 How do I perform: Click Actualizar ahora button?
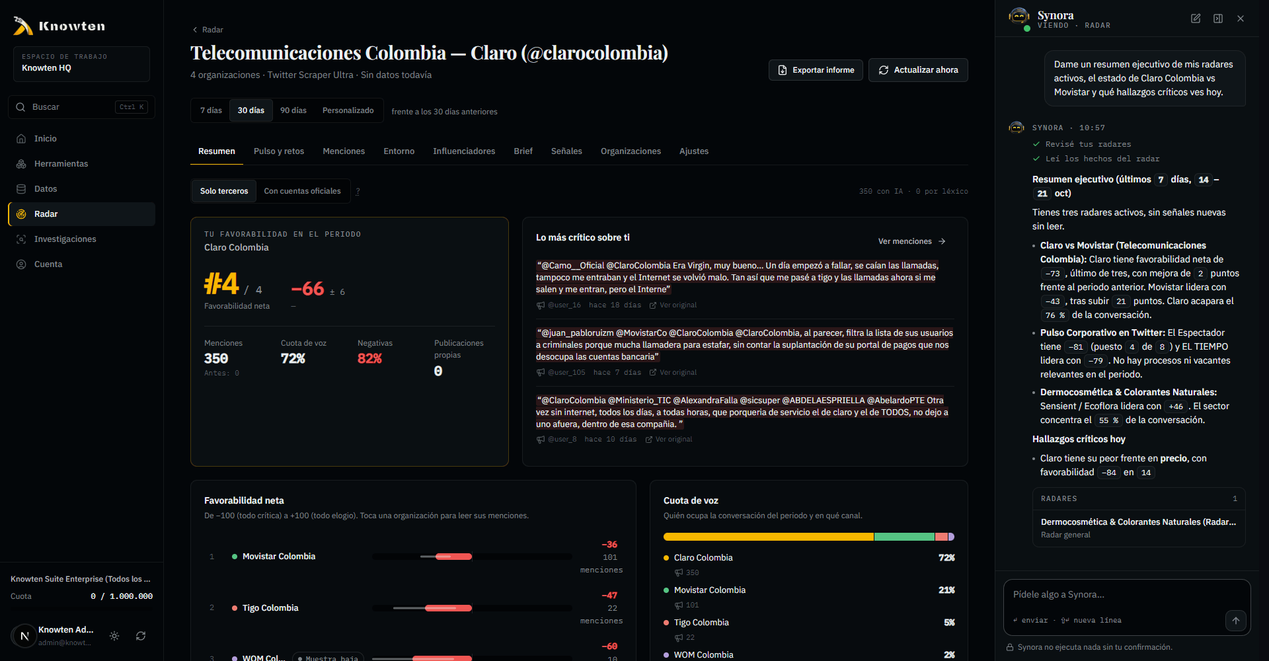[x=918, y=70]
